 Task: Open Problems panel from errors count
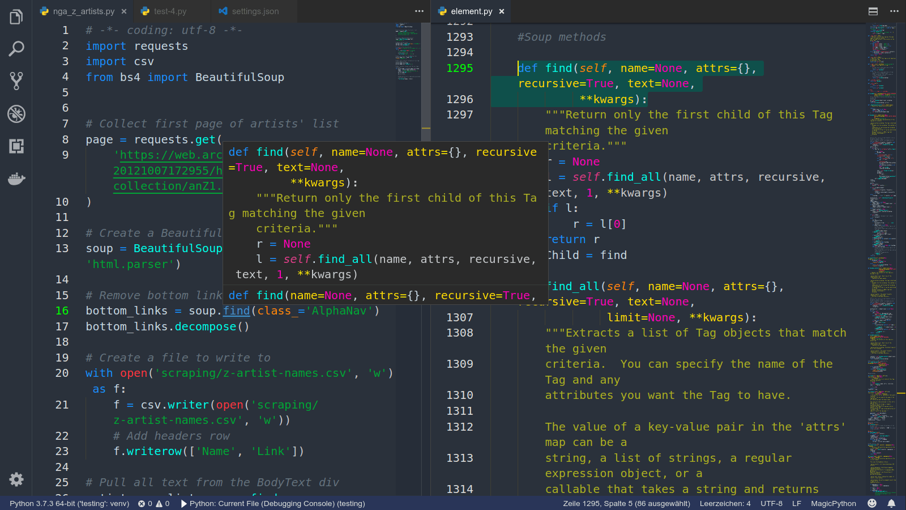coord(145,503)
